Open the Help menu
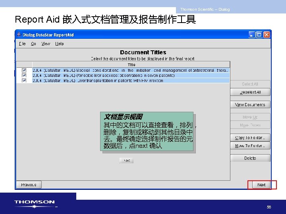The width and height of the screenshot is (286, 214). point(60,44)
